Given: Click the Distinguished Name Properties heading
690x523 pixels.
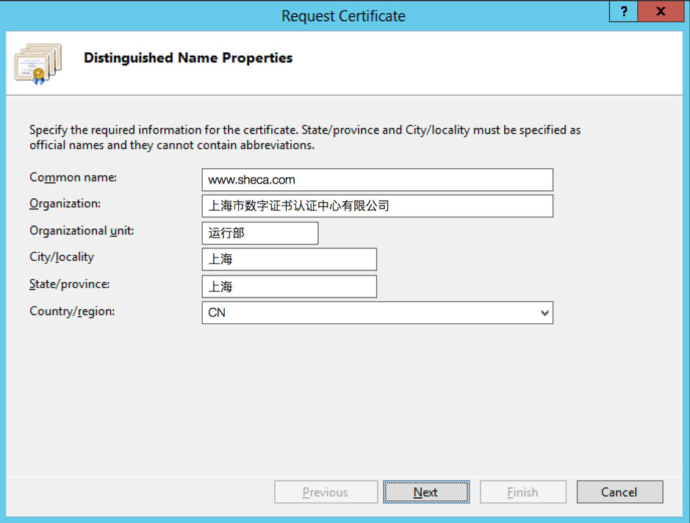Looking at the screenshot, I should coord(188,57).
